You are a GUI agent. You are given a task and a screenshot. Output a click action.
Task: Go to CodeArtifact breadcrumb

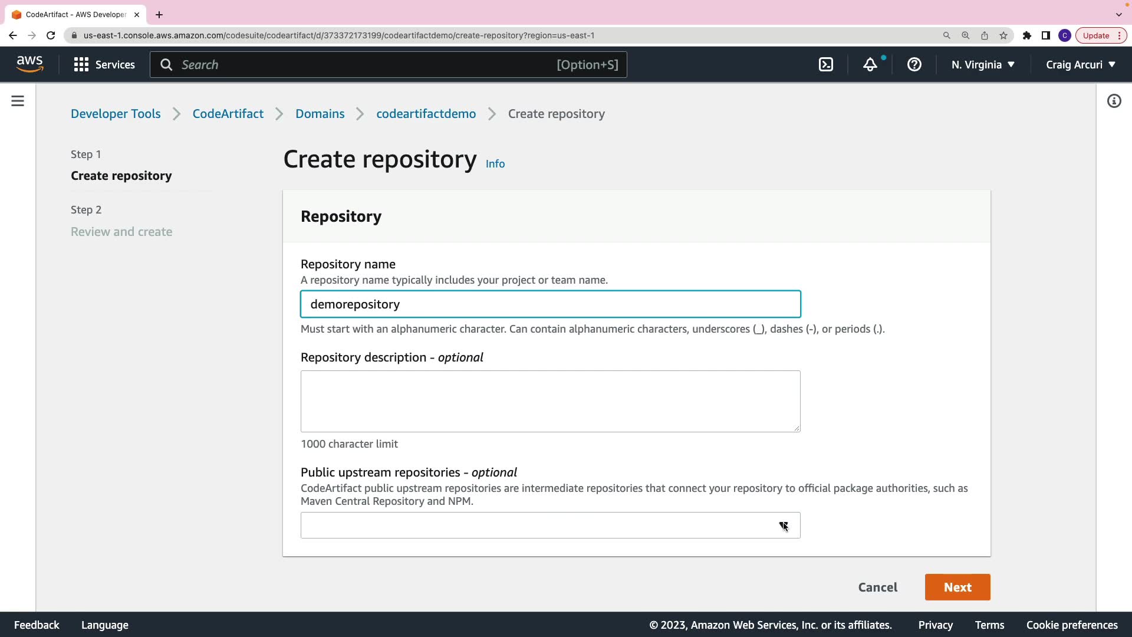tap(228, 114)
